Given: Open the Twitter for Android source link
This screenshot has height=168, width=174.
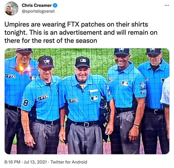Looking at the screenshot, I should coord(69,162).
